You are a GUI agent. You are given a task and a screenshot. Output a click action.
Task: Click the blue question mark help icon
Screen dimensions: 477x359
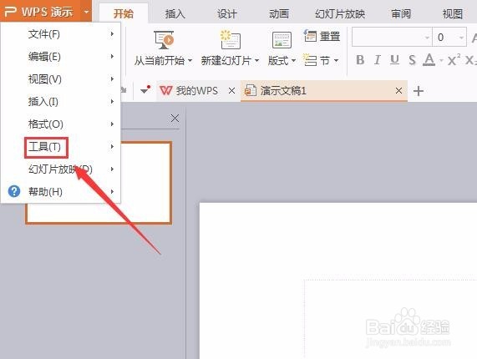pyautogui.click(x=14, y=191)
